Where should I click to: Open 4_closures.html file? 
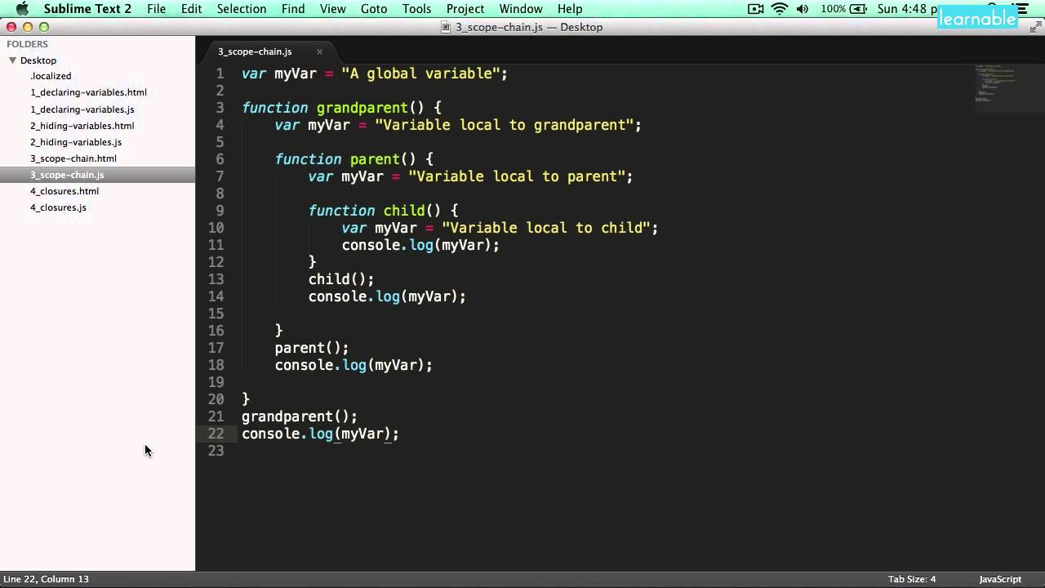click(x=64, y=191)
